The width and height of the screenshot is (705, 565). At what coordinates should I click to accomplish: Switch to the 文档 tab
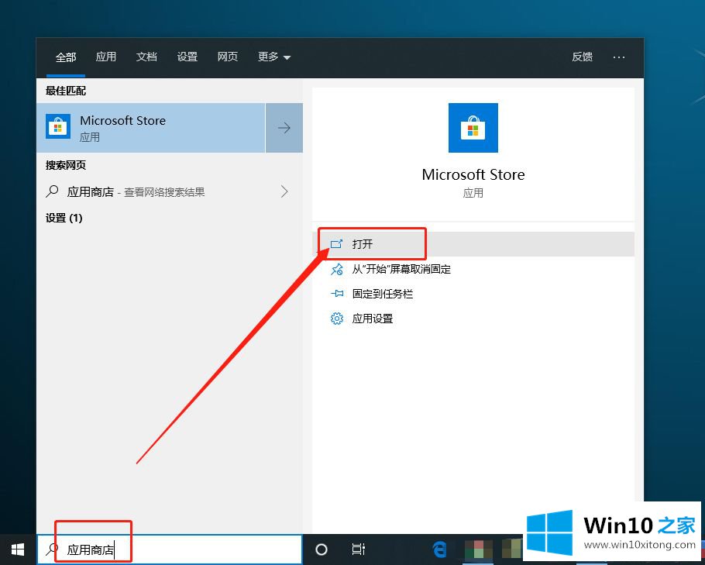pyautogui.click(x=146, y=57)
